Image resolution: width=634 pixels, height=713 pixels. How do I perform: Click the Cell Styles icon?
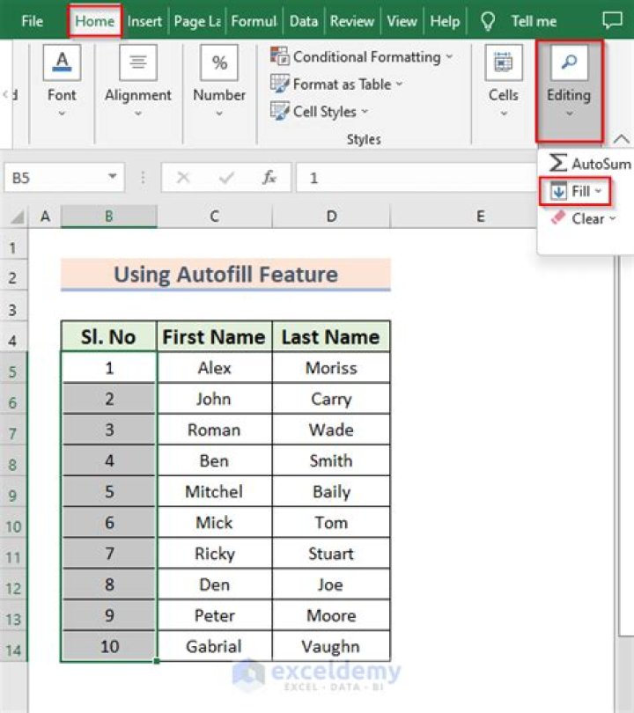tap(280, 111)
